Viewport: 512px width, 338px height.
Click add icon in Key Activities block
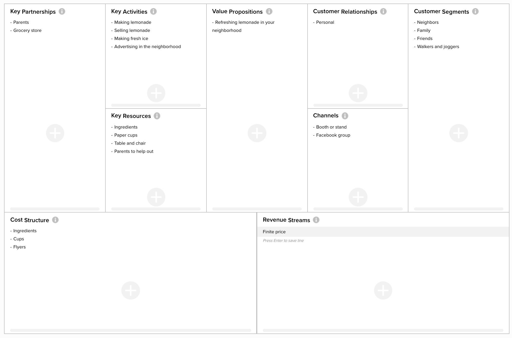point(156,93)
